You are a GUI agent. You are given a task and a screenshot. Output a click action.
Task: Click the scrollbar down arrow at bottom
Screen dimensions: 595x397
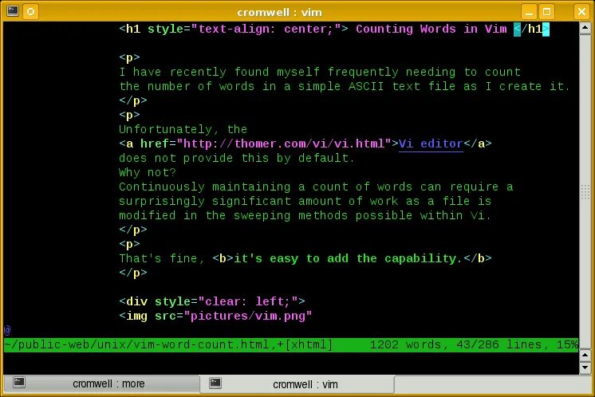pos(585,368)
